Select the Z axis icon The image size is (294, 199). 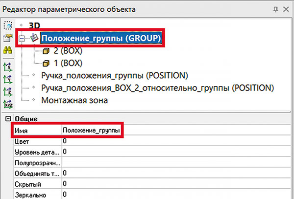tap(8, 92)
